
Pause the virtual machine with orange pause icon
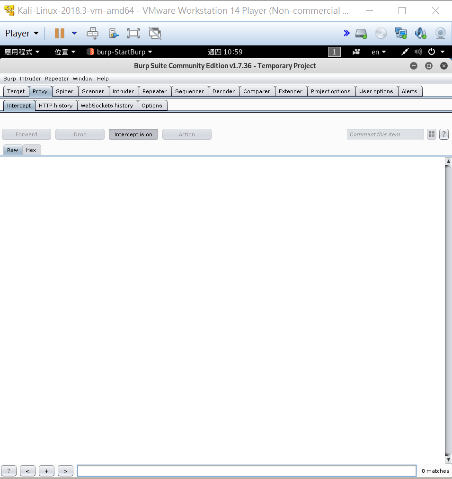coord(60,33)
